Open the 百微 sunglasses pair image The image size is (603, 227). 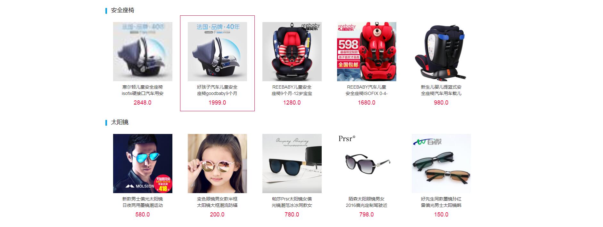[x=441, y=163]
